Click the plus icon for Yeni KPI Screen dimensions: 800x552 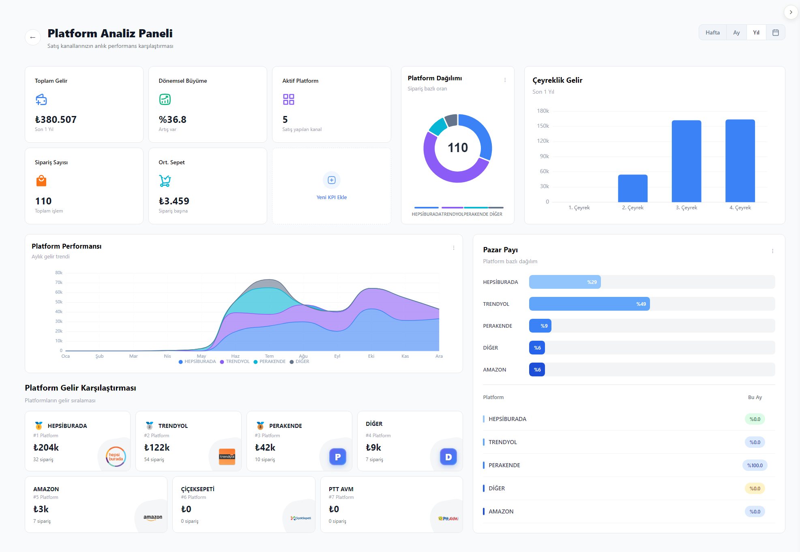pyautogui.click(x=332, y=180)
